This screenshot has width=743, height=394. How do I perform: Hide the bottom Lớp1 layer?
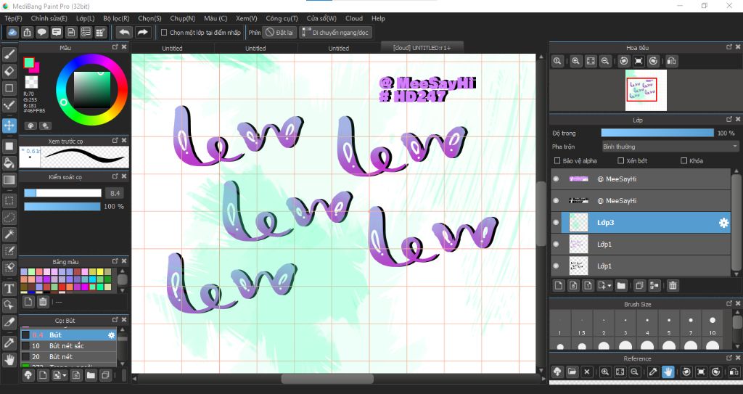[556, 266]
